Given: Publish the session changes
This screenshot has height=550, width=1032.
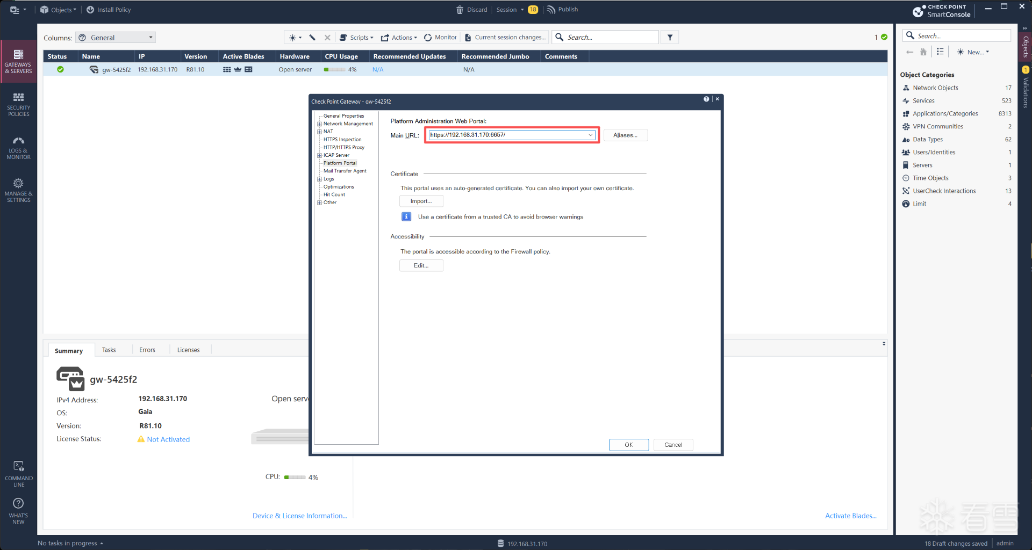Looking at the screenshot, I should 562,10.
